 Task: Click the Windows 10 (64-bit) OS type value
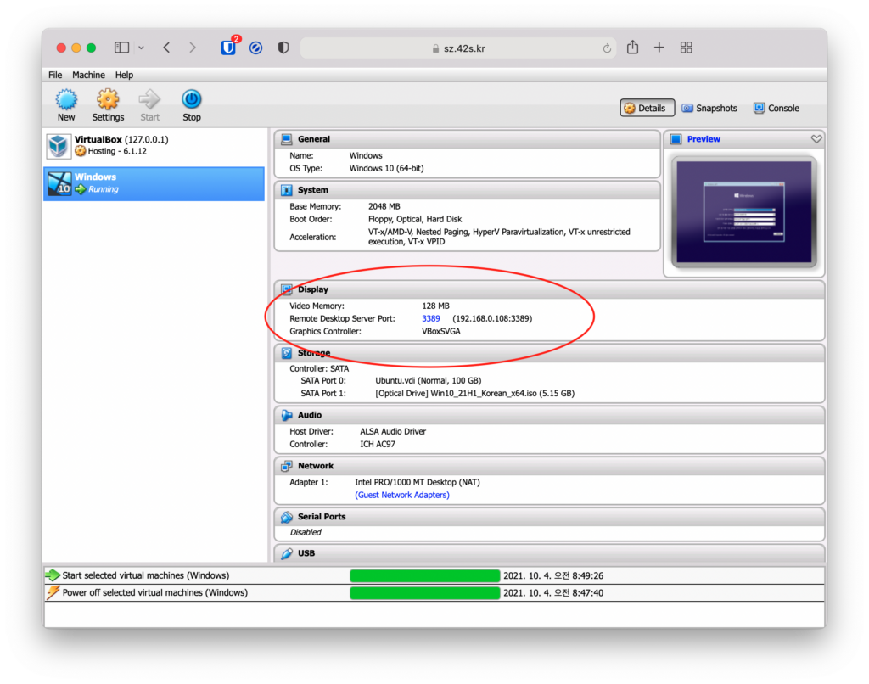click(386, 169)
